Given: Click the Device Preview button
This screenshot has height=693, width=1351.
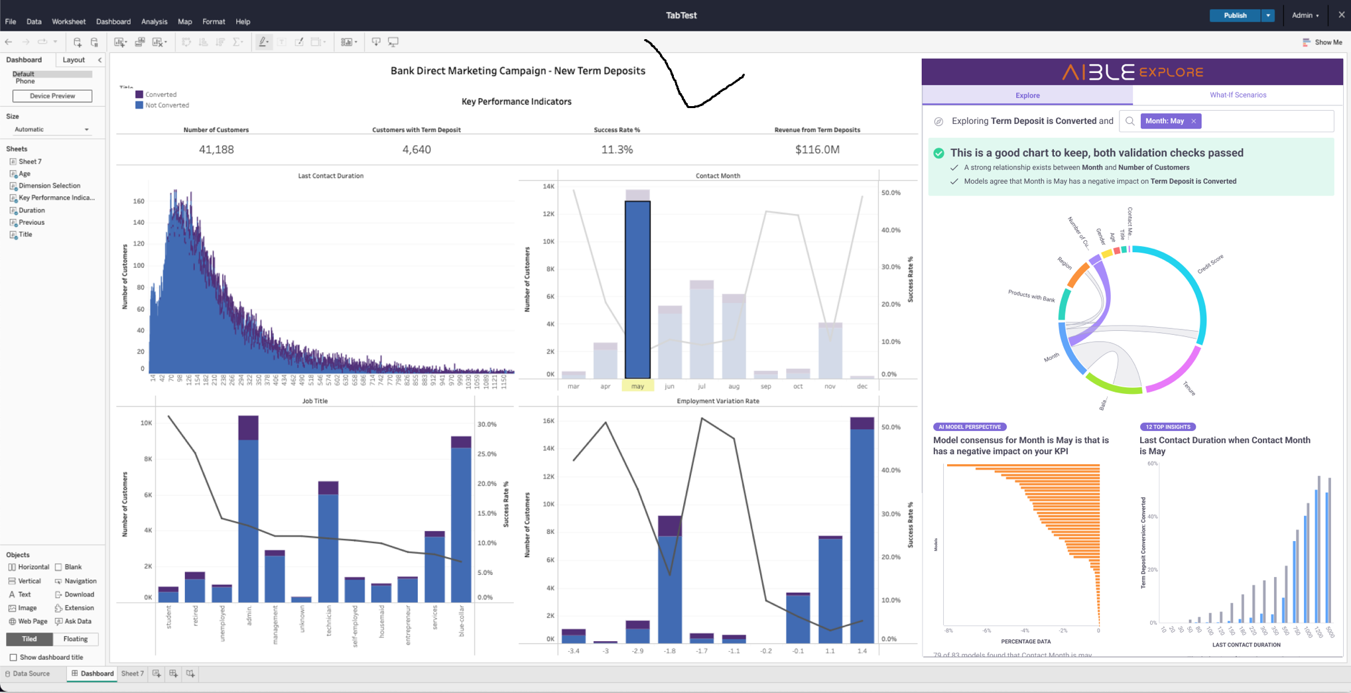Looking at the screenshot, I should (52, 95).
